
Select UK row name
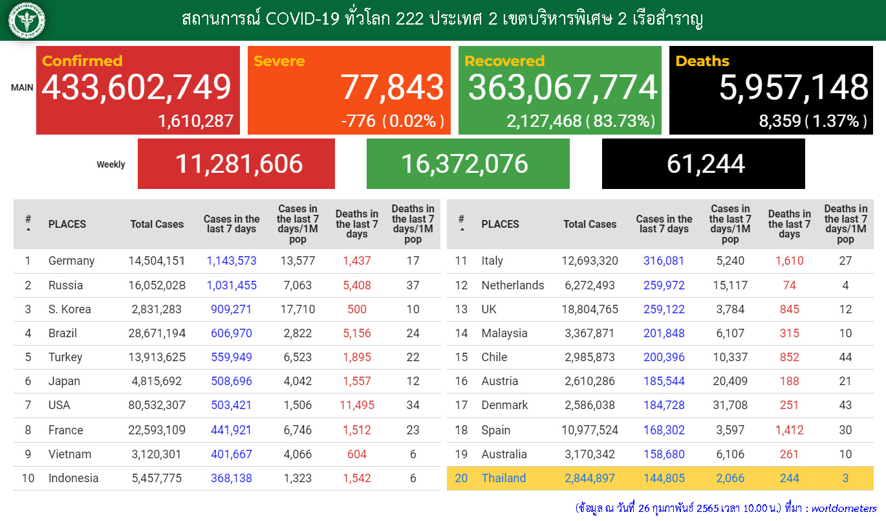[489, 309]
